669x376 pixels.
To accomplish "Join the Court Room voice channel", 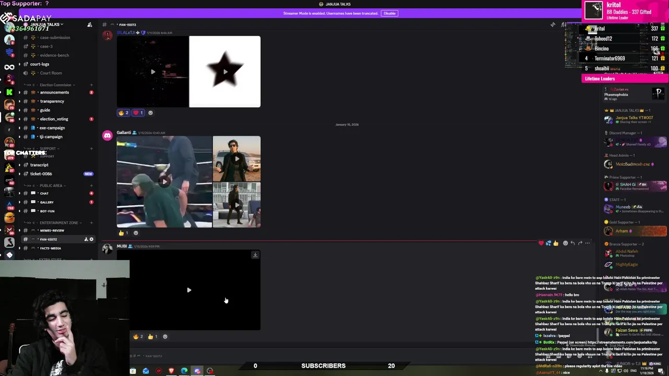I will [x=51, y=73].
